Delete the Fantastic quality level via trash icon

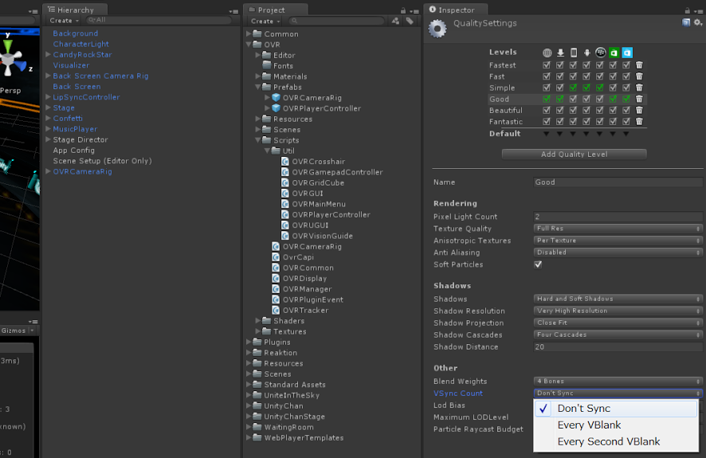tap(639, 122)
